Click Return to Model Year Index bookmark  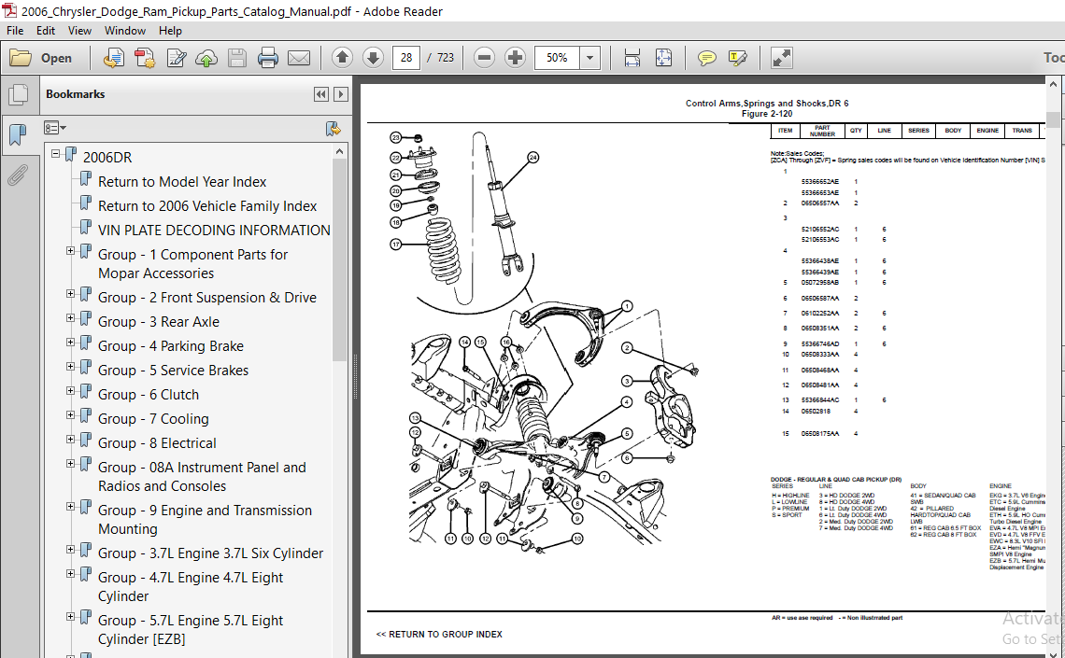pos(182,182)
